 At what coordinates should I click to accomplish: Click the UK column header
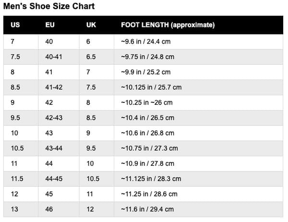[91, 25]
